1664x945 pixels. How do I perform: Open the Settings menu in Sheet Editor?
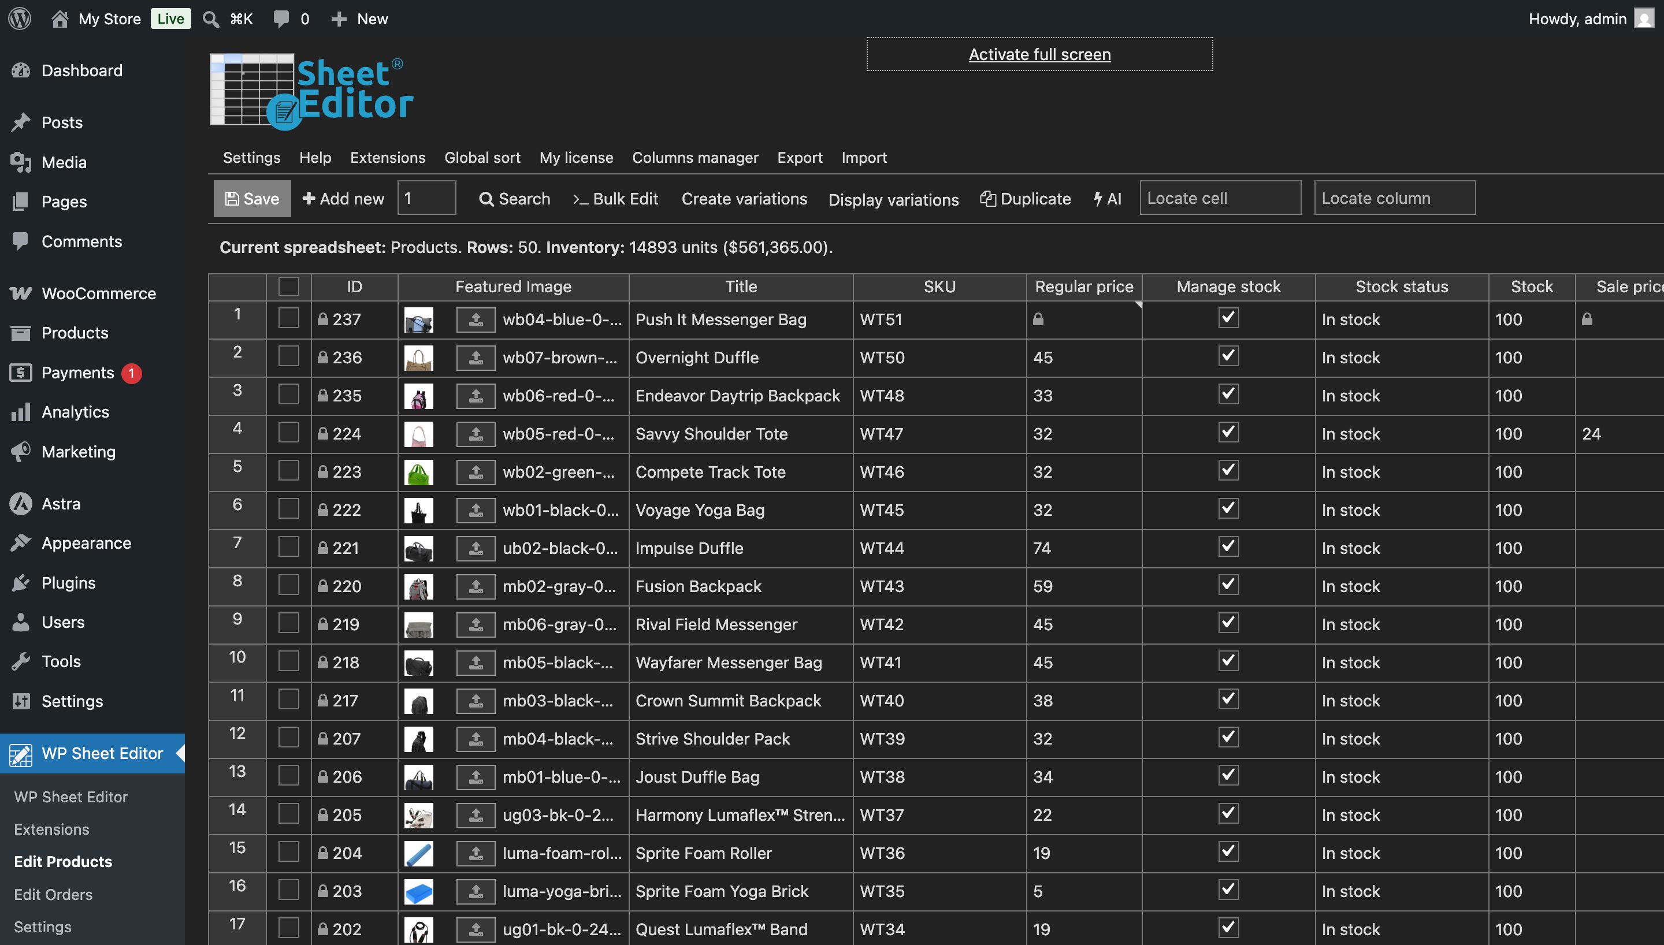click(x=252, y=157)
